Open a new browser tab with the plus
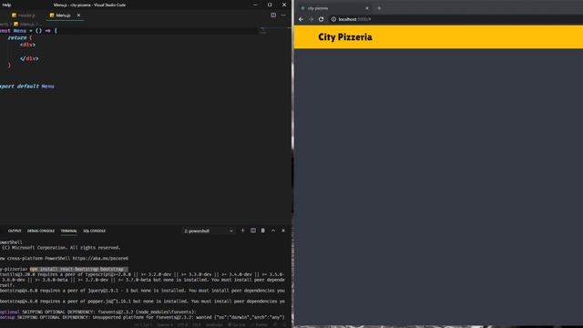Screen dimensions: 583x328 379,8
